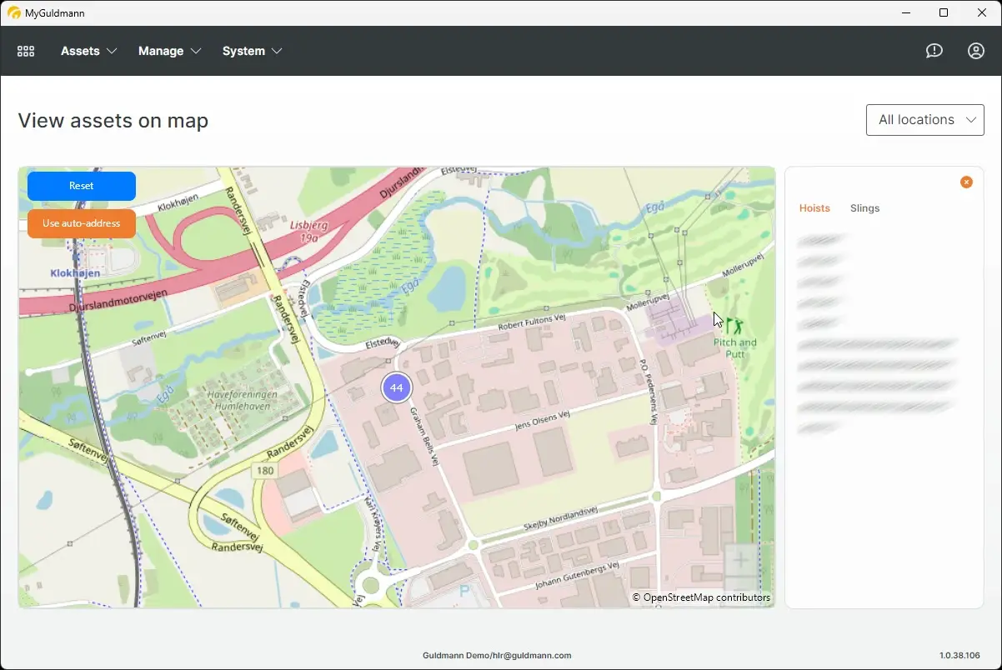
Task: Expand the System menu chevron
Action: 278,51
